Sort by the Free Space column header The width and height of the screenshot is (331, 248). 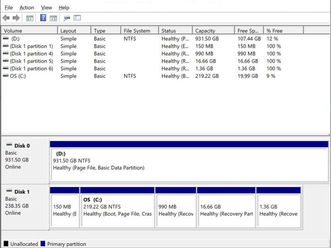[x=249, y=31]
